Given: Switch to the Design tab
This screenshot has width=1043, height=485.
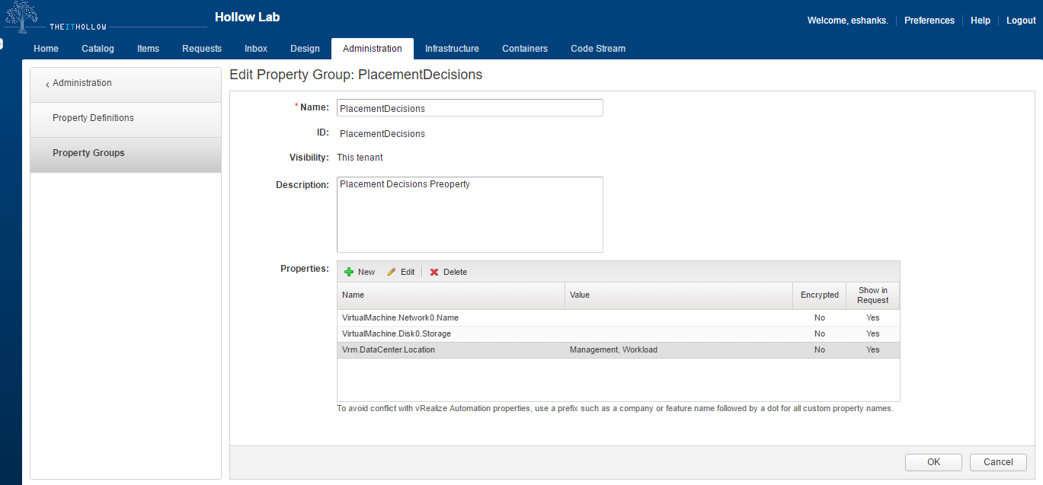Looking at the screenshot, I should (305, 49).
